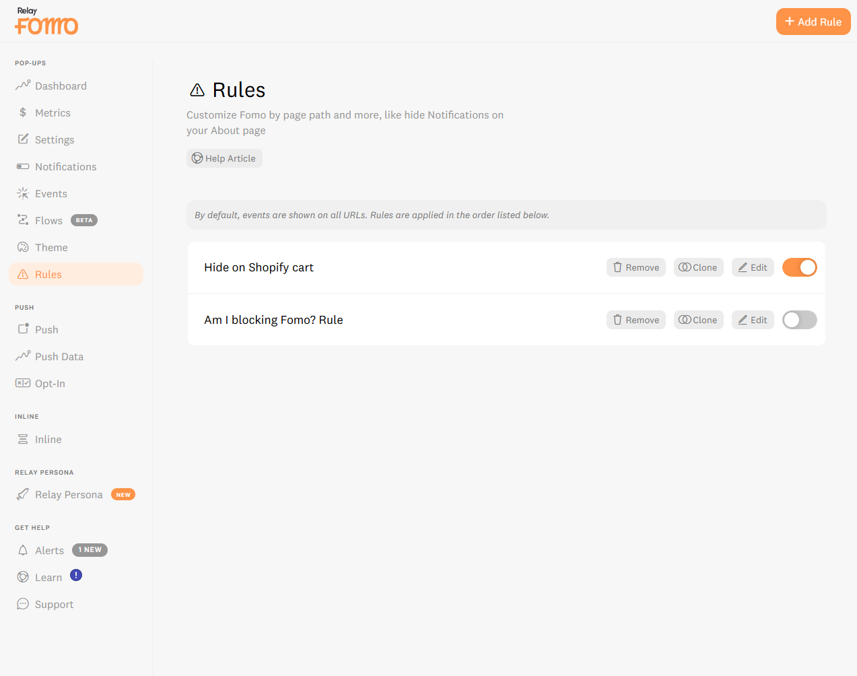Click the warning icon beside Rules heading
Viewport: 857px width, 676px height.
[x=197, y=90]
